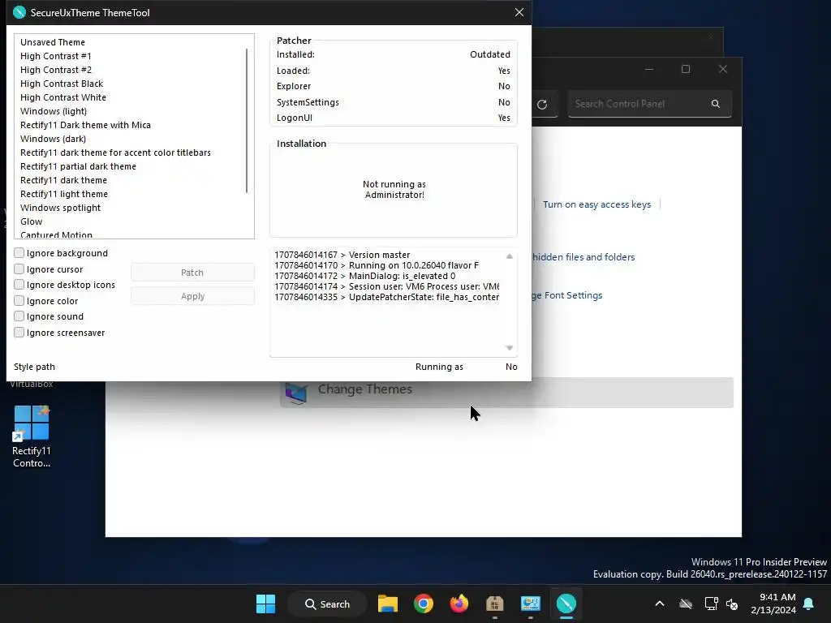Click the 'MainDialog: is_elevated 0' log line
831x623 pixels.
[x=364, y=276]
